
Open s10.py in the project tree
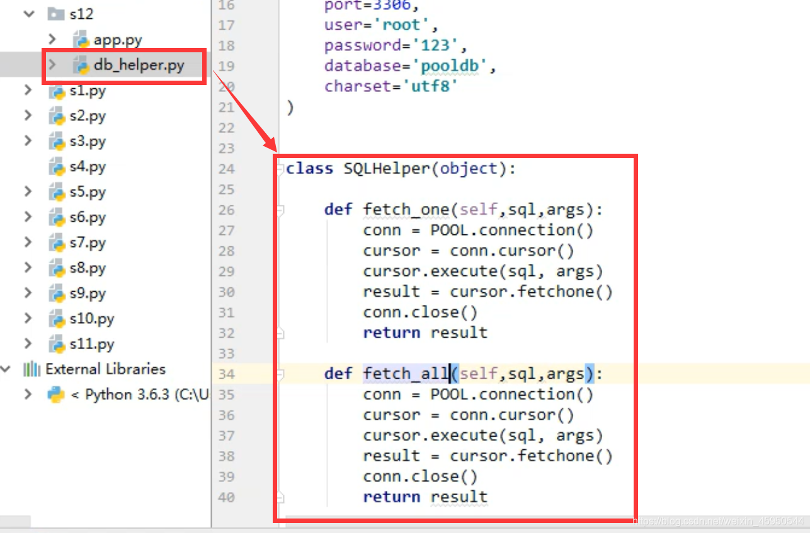(92, 319)
